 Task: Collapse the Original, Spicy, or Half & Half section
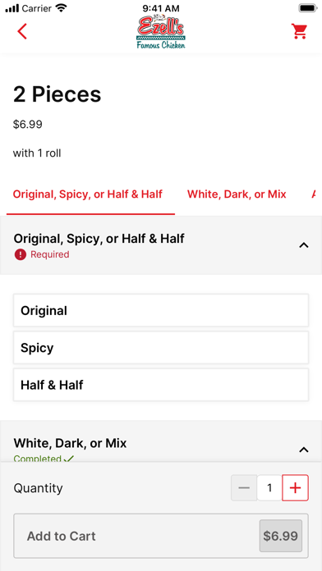tap(304, 245)
